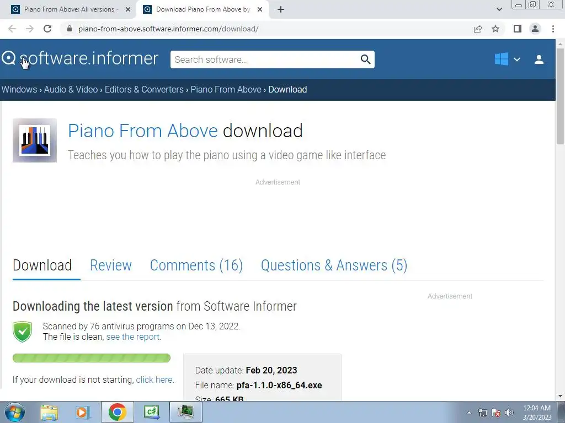Open the C# application in taskbar
Screen dimensions: 565x423
151,412
